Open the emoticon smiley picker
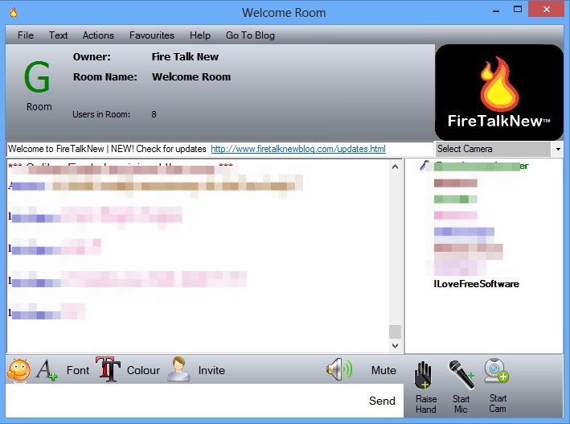Viewport: 570px width, 424px height. click(x=18, y=370)
